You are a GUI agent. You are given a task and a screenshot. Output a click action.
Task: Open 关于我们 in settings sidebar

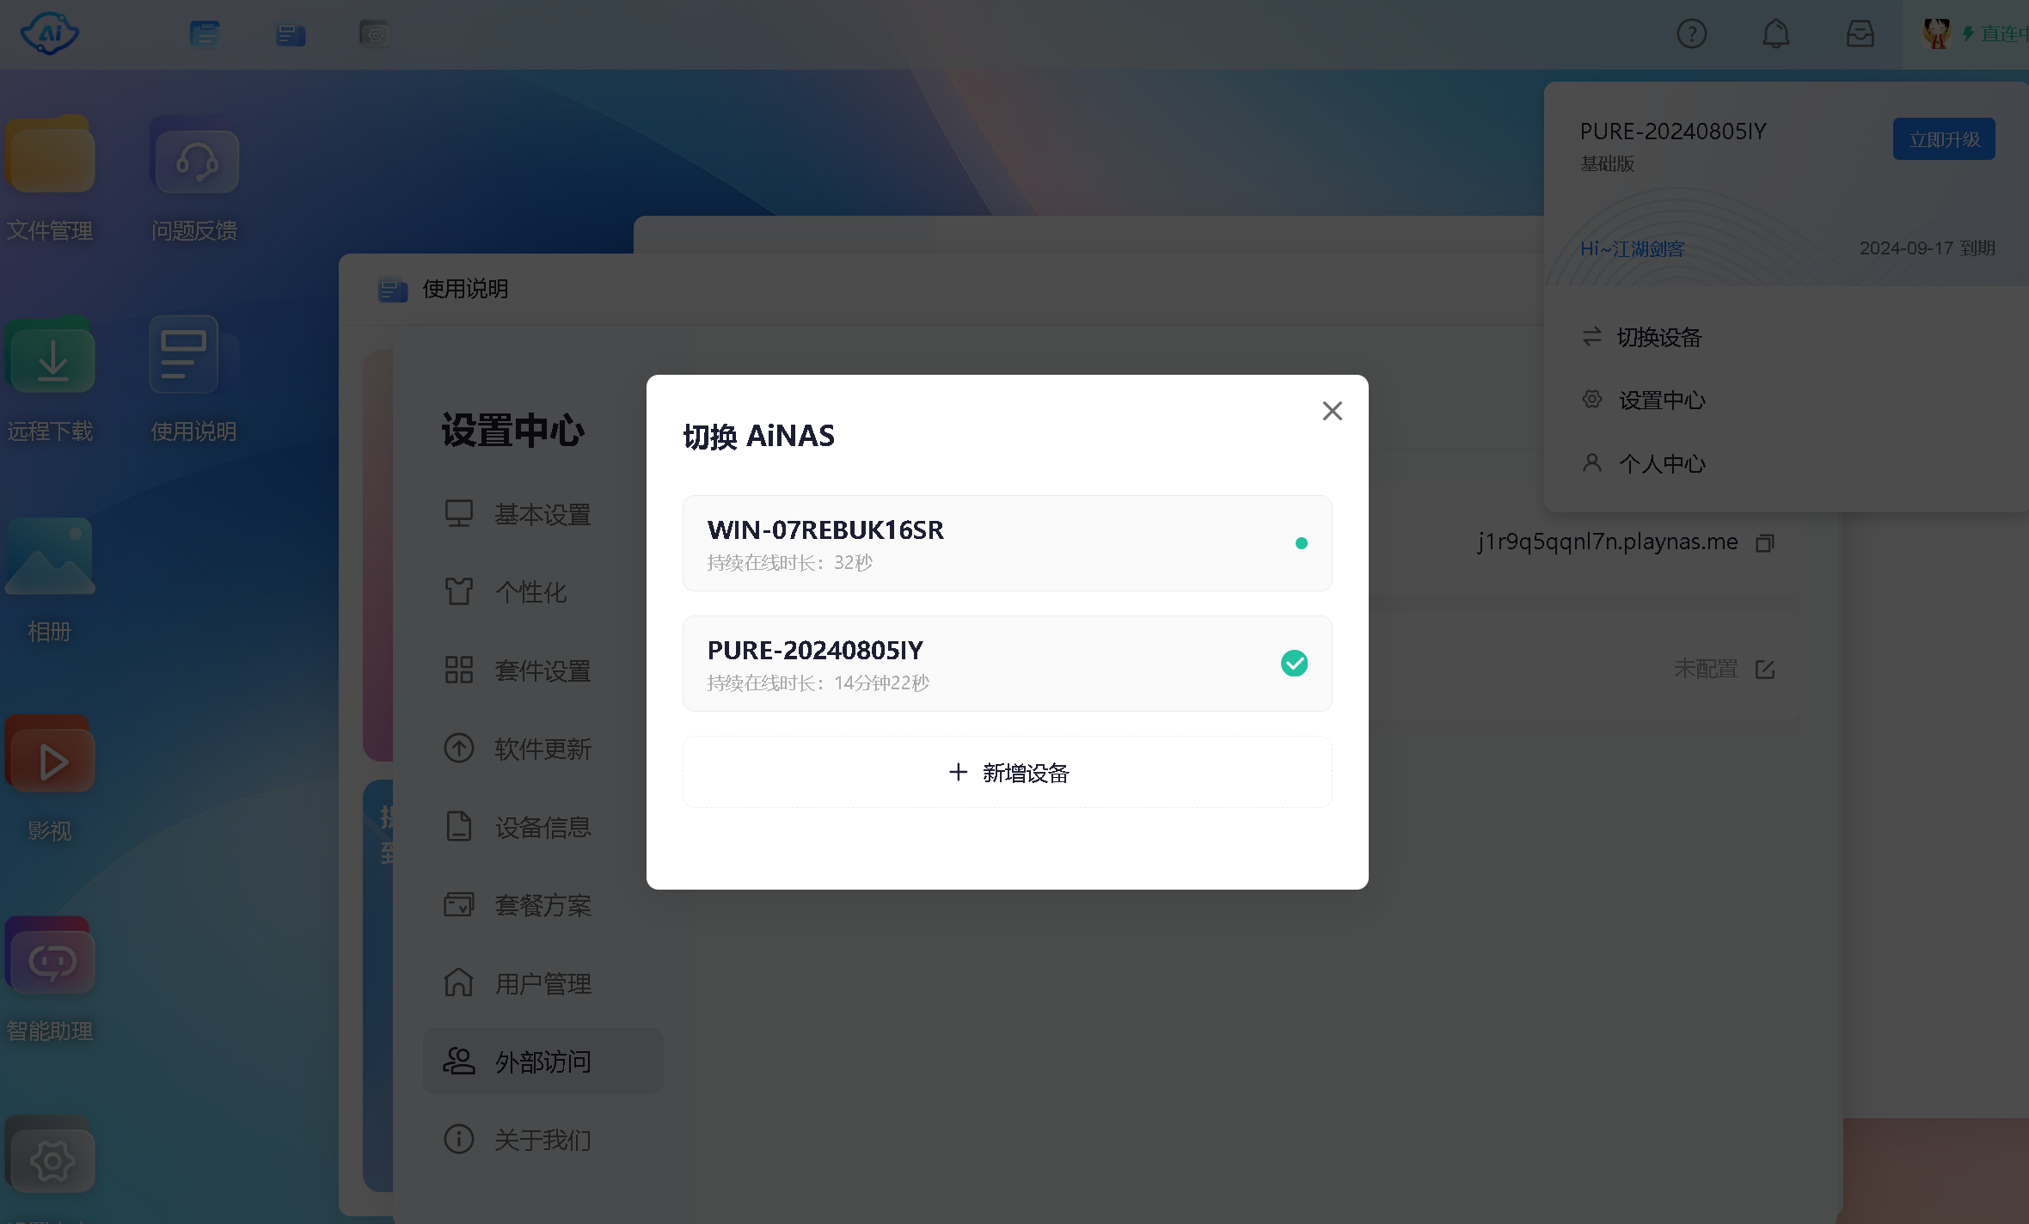[x=542, y=1140]
